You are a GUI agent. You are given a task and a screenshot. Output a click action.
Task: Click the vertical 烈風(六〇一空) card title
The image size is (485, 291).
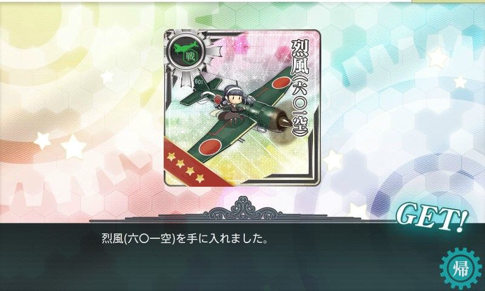pyautogui.click(x=299, y=89)
